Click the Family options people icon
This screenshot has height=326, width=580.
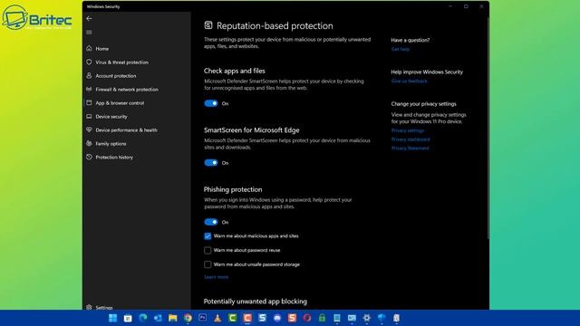pyautogui.click(x=89, y=143)
